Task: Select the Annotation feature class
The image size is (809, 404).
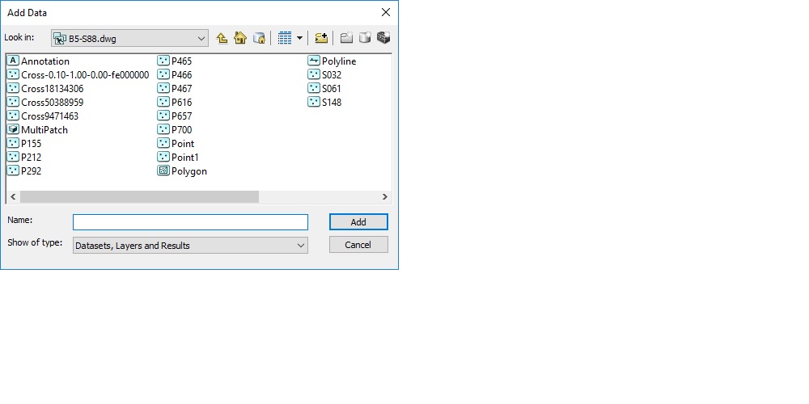Action: 39,61
